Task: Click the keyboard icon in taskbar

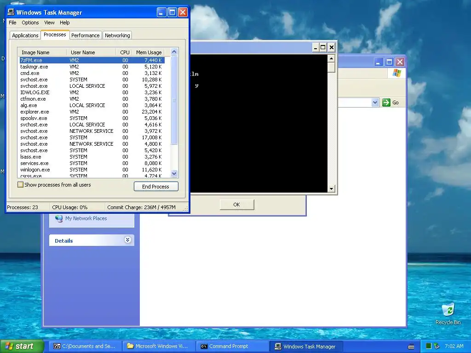Action: (411, 347)
